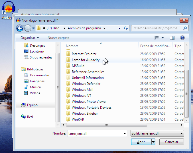Click horizontal scroll left arrow
This screenshot has width=193, height=153.
pyautogui.click(x=63, y=125)
